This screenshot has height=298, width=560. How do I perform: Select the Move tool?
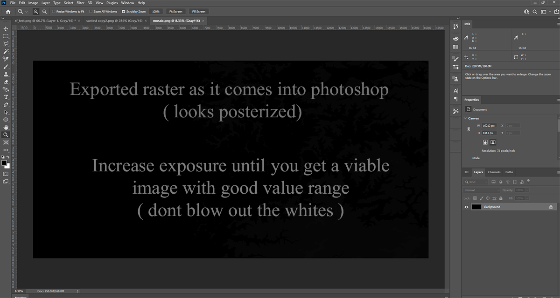point(6,28)
